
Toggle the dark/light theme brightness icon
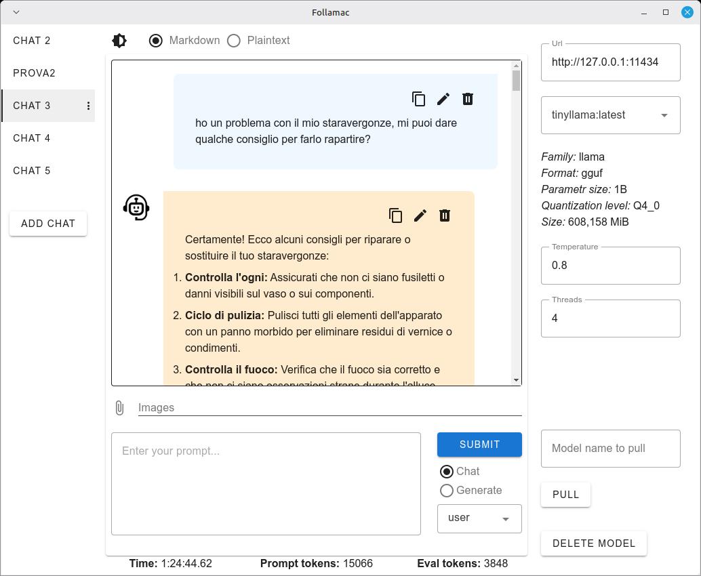click(119, 41)
